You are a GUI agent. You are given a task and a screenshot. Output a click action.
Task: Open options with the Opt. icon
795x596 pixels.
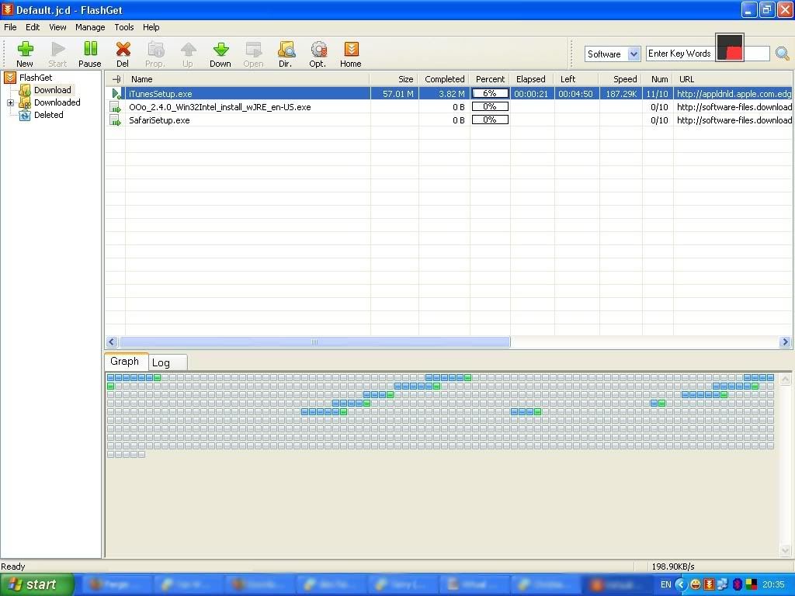pyautogui.click(x=318, y=54)
